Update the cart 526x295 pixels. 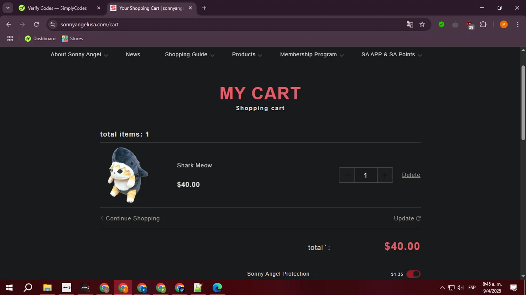point(407,218)
